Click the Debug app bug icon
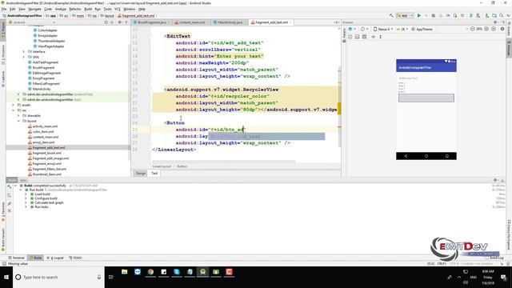 click(434, 15)
